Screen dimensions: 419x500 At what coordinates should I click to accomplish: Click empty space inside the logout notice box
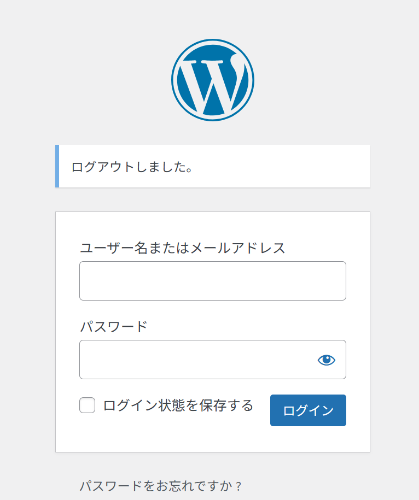pos(281,166)
